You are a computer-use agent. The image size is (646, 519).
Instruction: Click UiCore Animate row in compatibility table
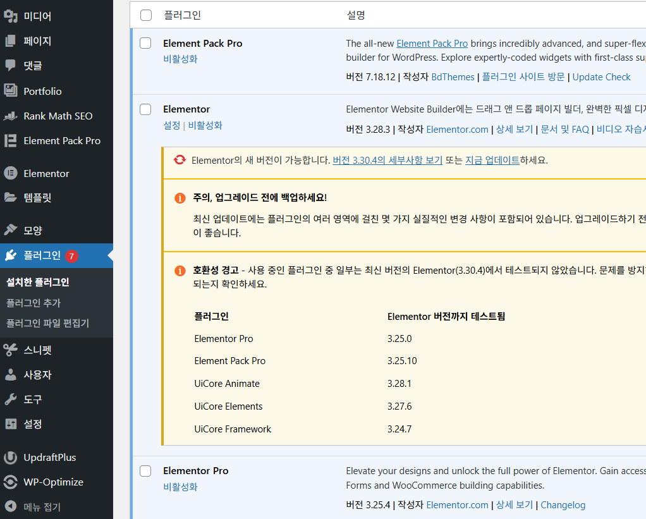tap(227, 384)
